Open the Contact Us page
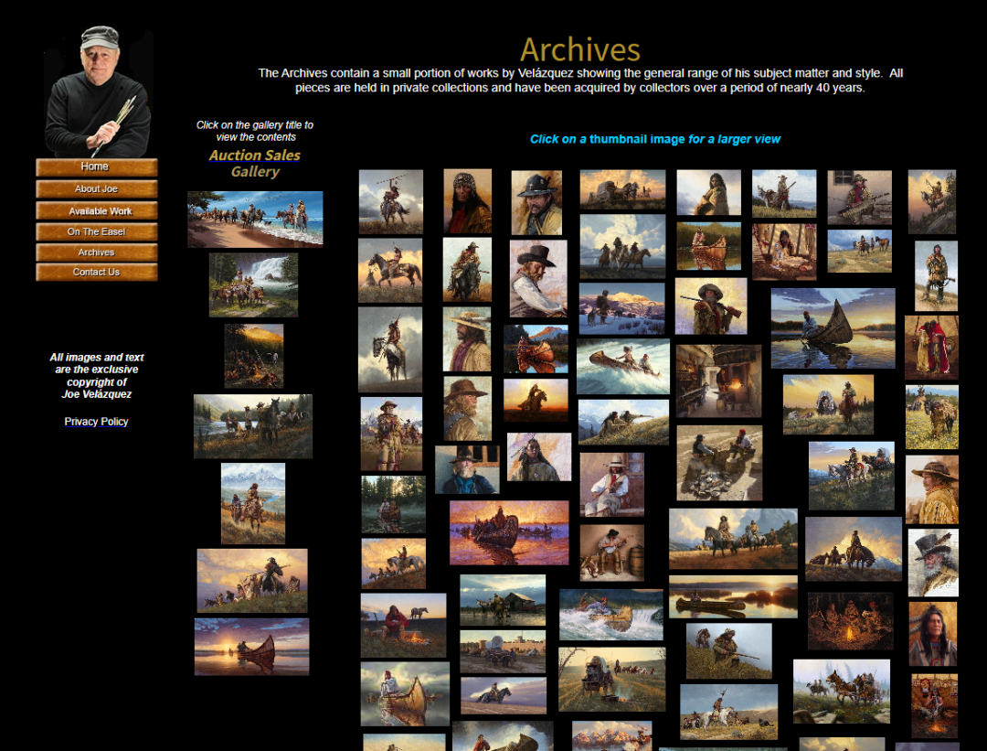Image resolution: width=987 pixels, height=751 pixels. coord(96,273)
